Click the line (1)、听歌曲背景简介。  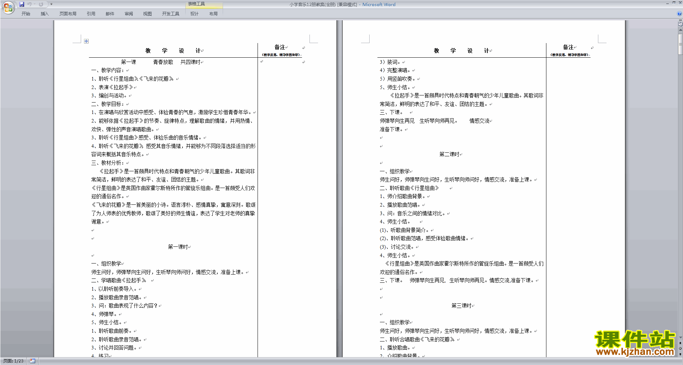405,230
